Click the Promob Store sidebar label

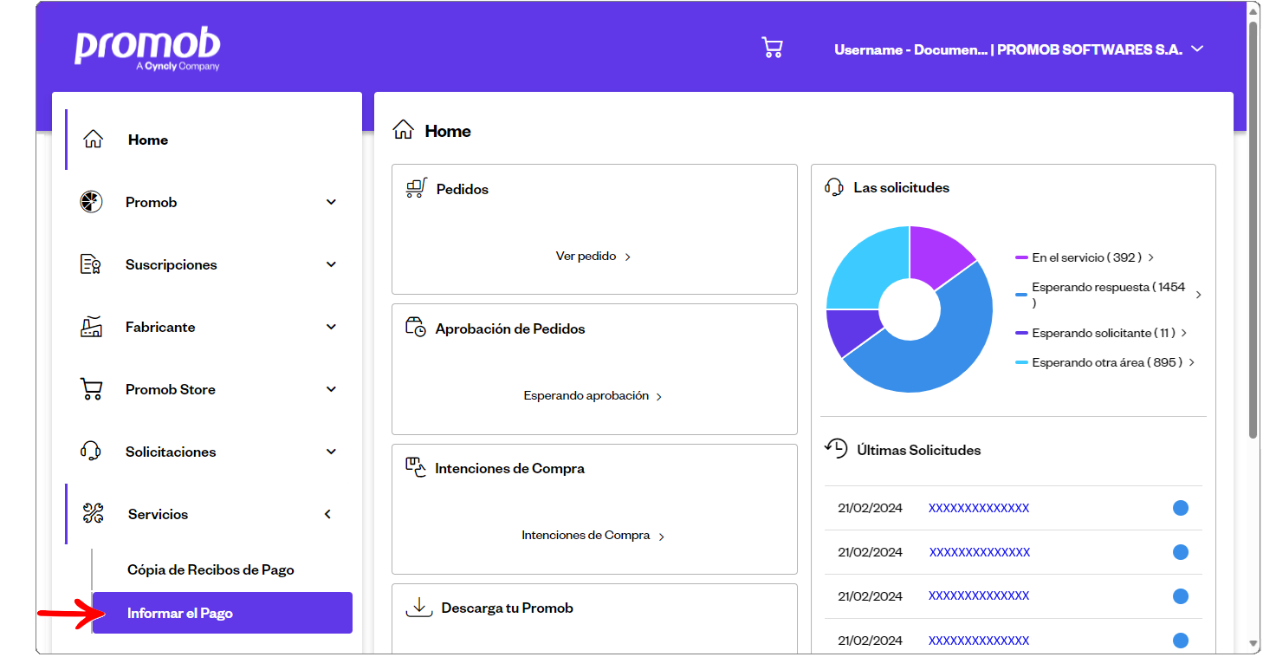[x=171, y=389]
